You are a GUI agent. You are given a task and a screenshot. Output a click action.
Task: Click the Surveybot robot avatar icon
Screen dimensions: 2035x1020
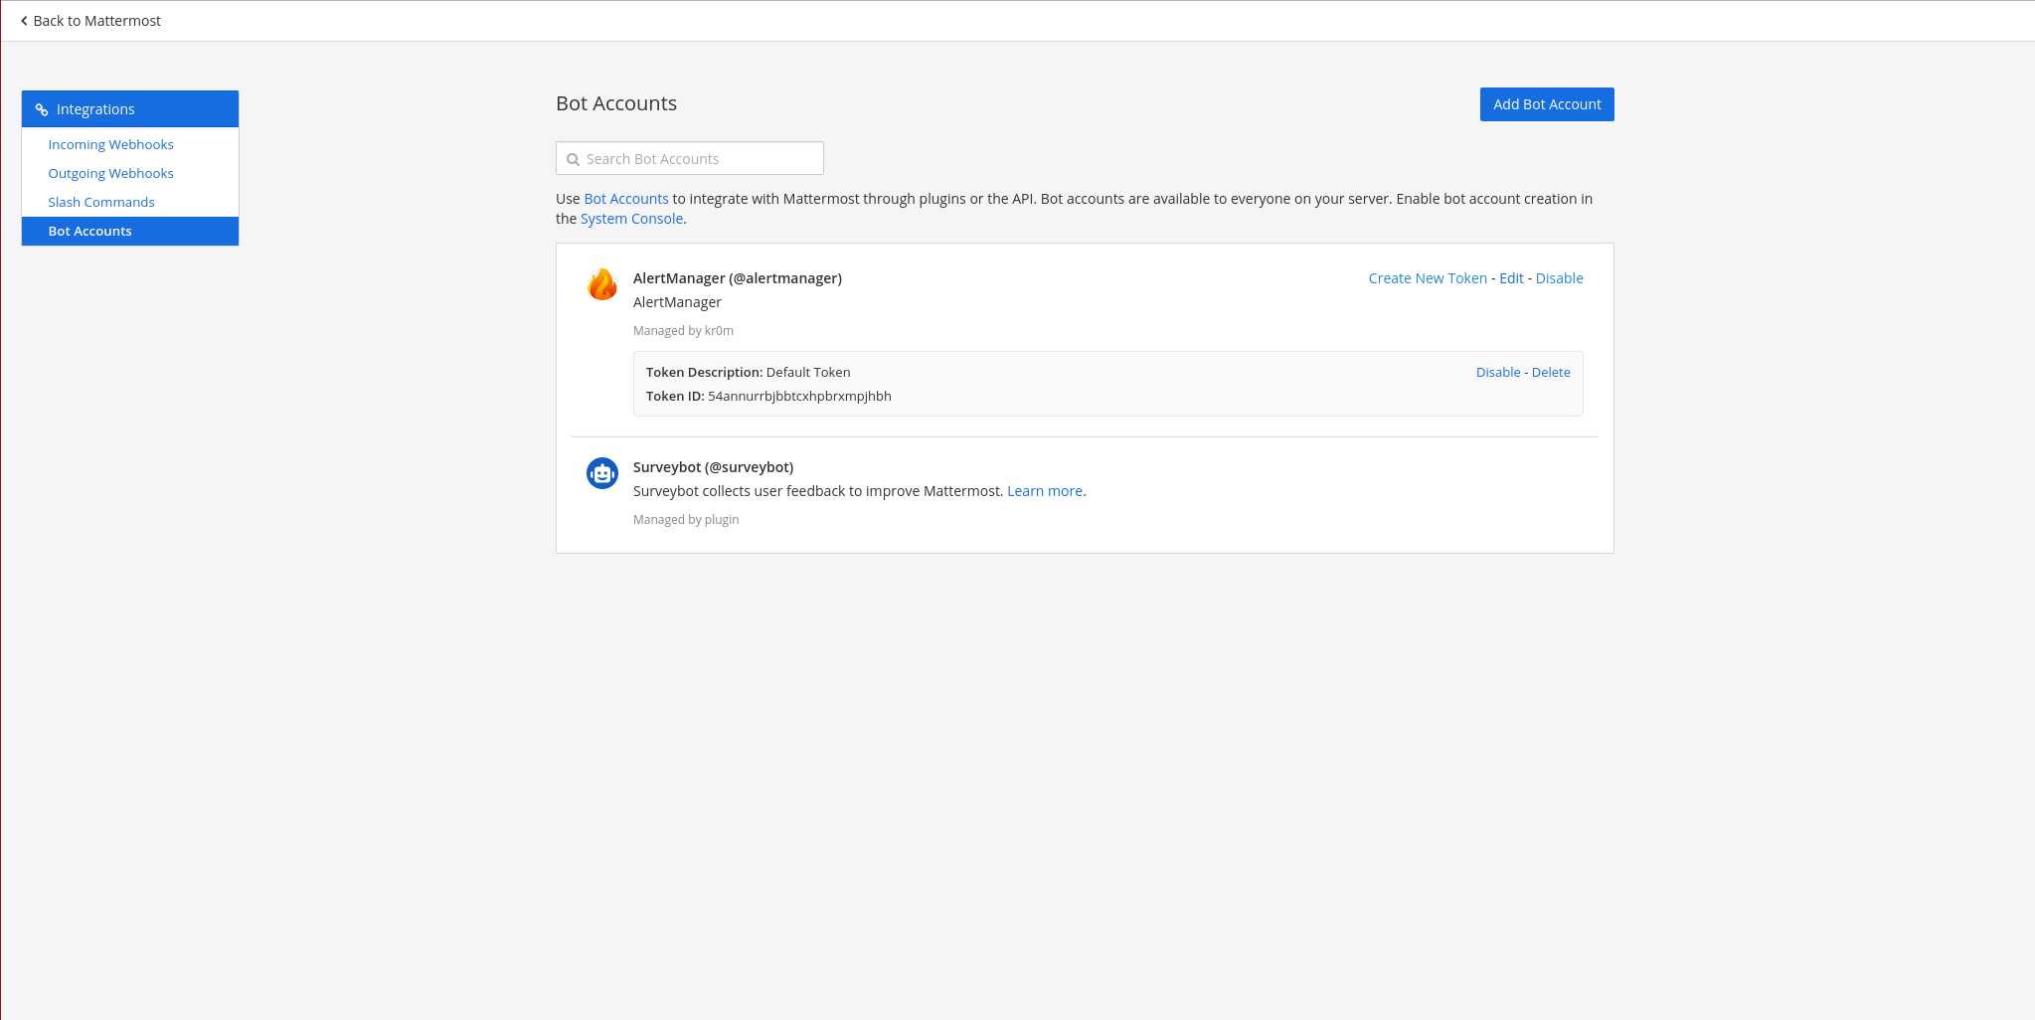coord(601,473)
